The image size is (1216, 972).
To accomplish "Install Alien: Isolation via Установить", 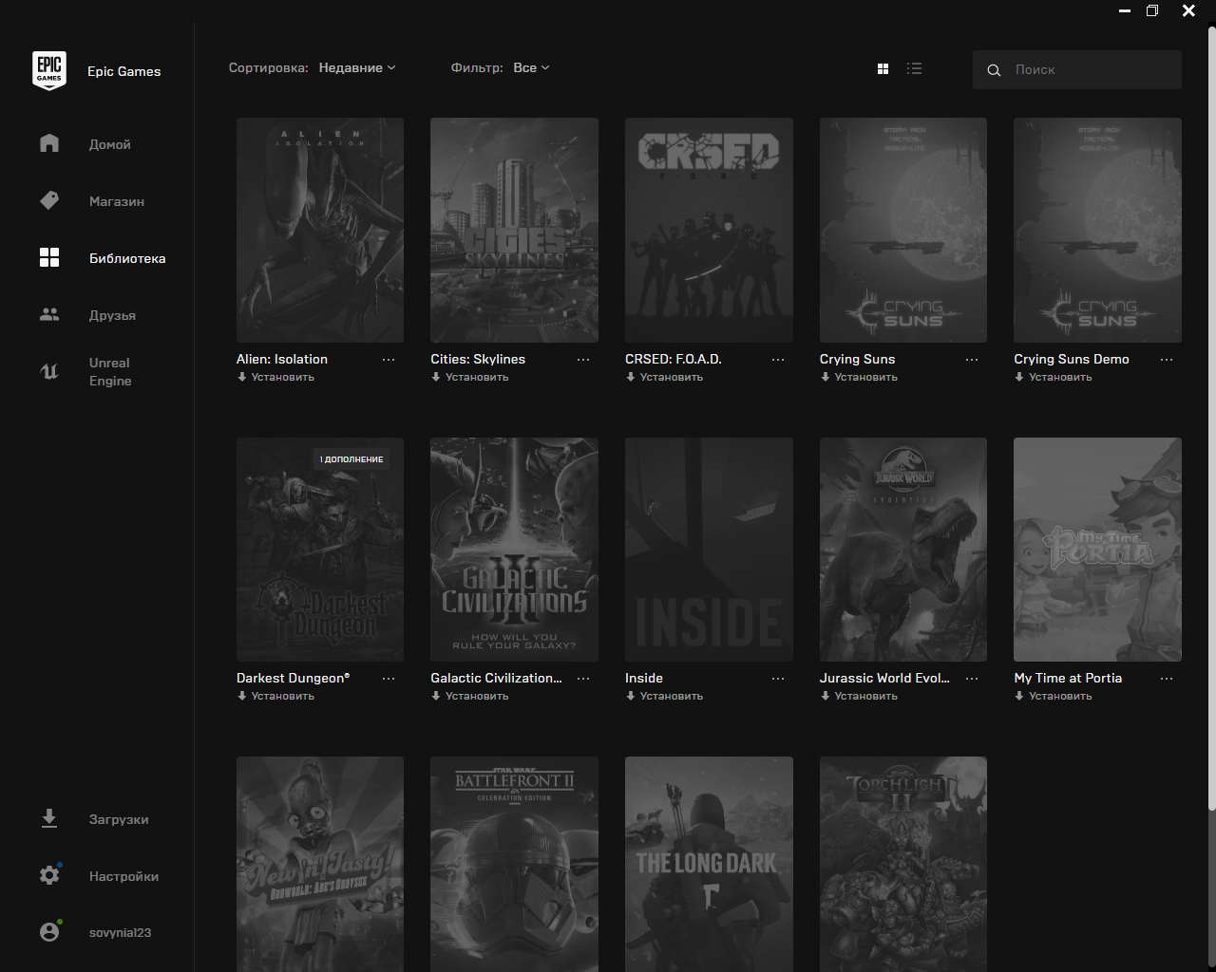I will 275,377.
